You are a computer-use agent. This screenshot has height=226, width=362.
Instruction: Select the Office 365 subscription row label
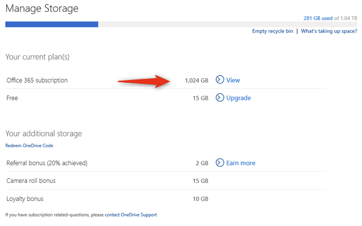(37, 80)
